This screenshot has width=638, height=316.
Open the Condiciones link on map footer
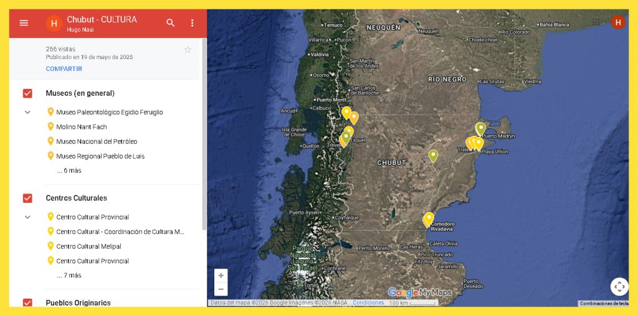368,303
